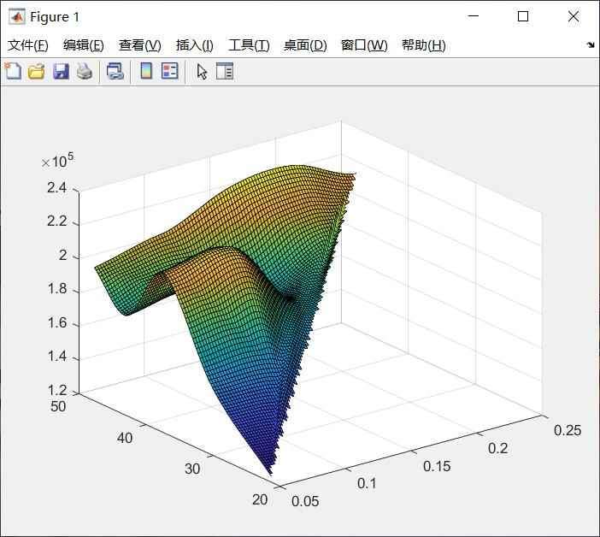Viewport: 600px width, 537px height.
Task: Insert a colorbar from the toolbar
Action: [146, 72]
